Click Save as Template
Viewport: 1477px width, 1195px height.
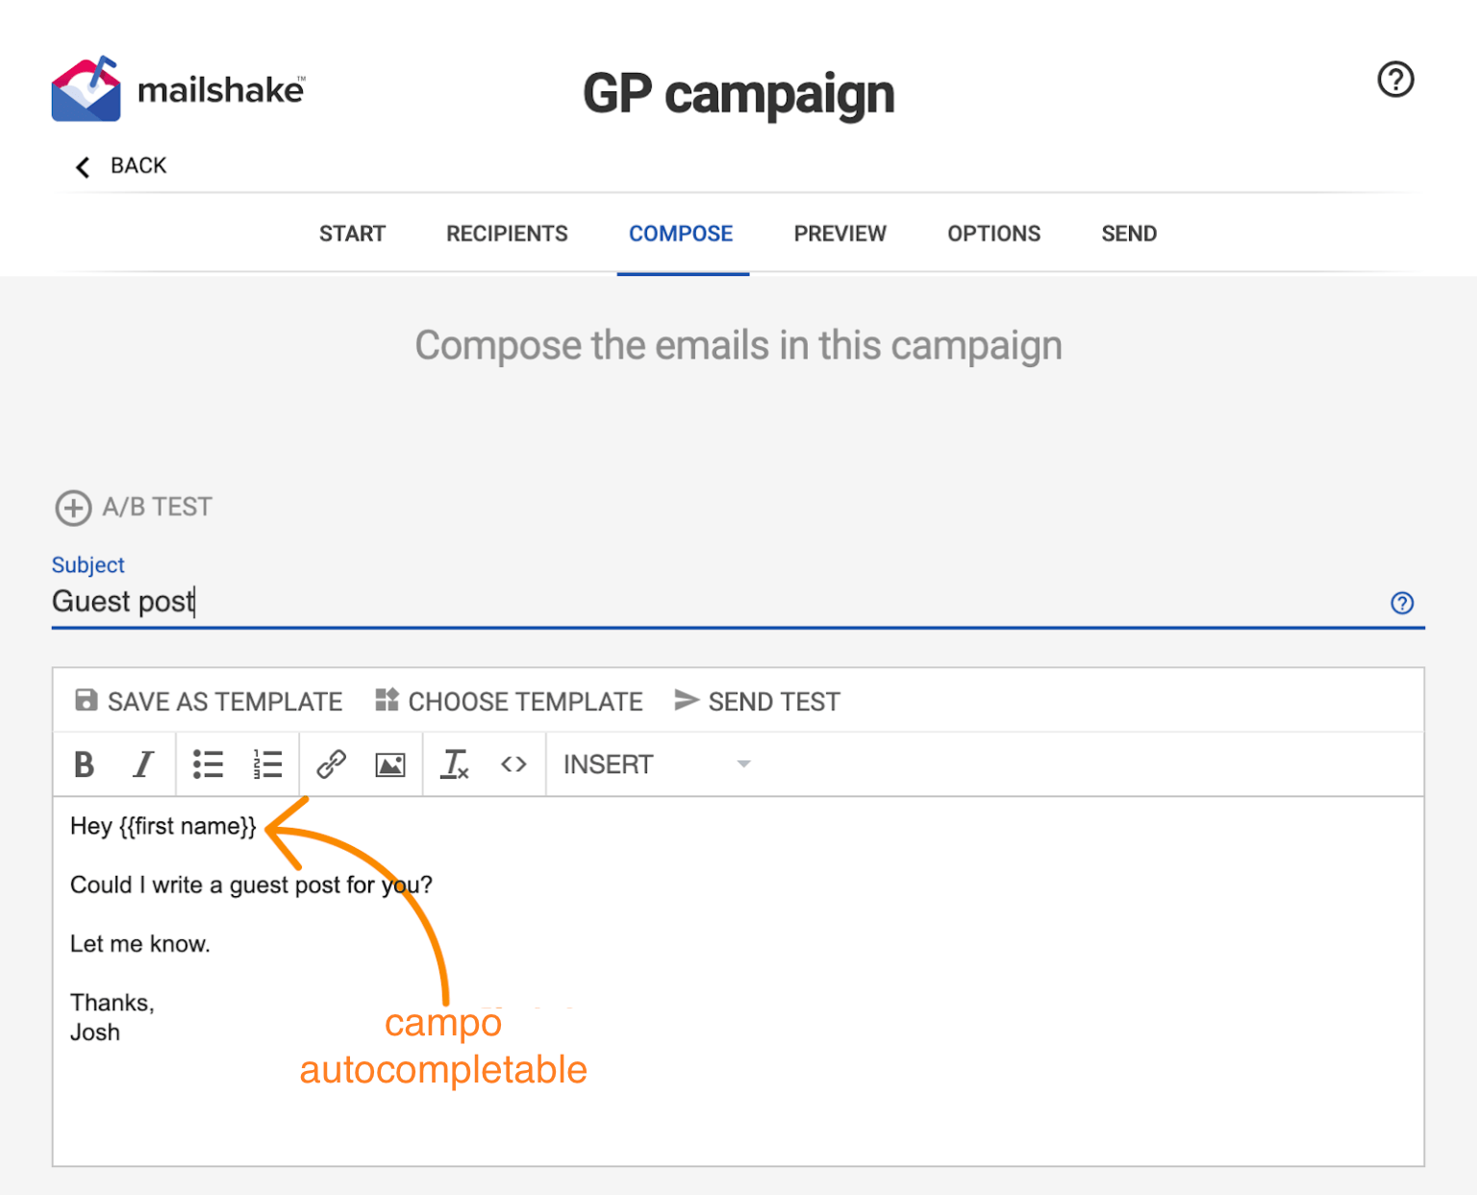click(209, 702)
